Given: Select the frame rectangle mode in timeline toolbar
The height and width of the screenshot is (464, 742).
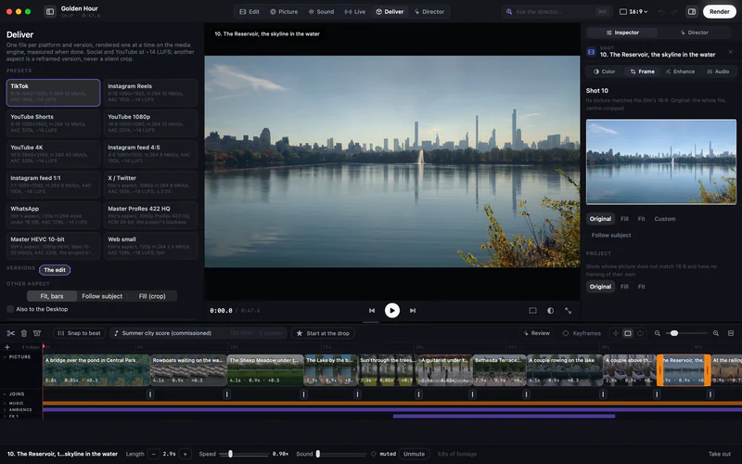Looking at the screenshot, I should click(x=628, y=333).
